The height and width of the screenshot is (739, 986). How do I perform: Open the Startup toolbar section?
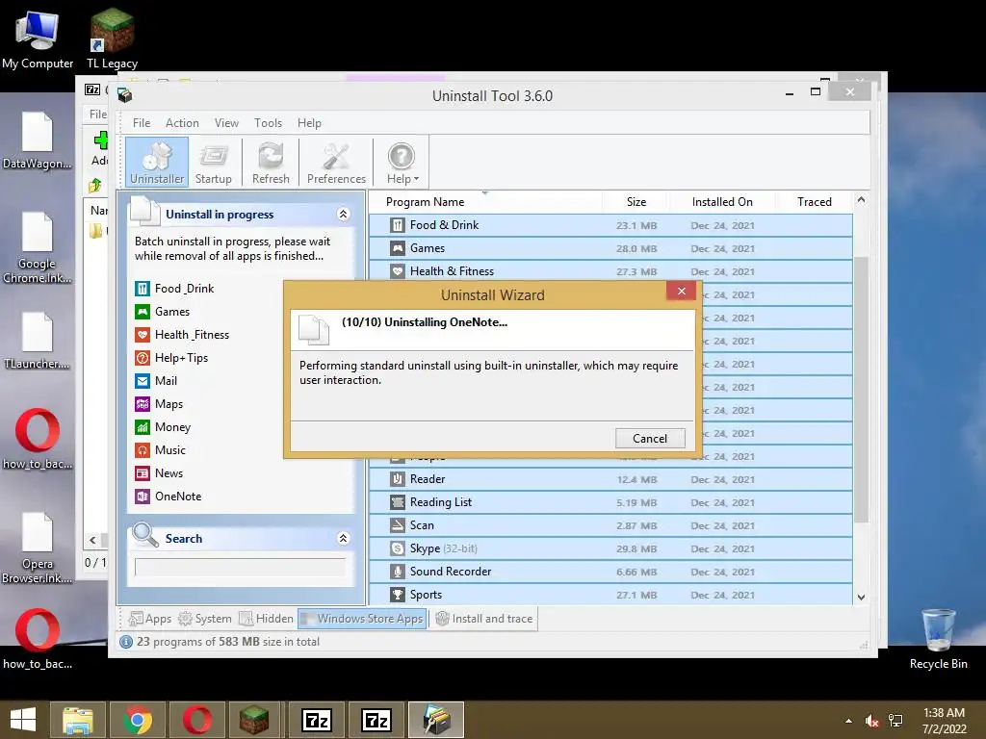tap(213, 162)
